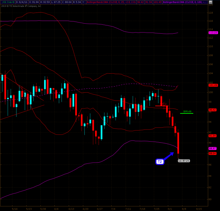Image resolution: width=220 pixels, height=211 pixels.
Task: Select the red 101.49 price axis tag
Action: click(x=213, y=85)
